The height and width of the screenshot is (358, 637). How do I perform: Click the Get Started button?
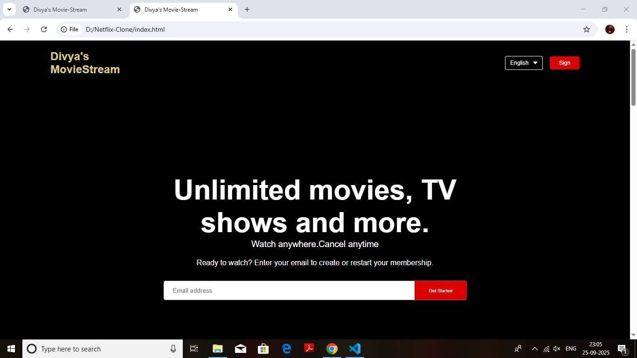click(440, 290)
